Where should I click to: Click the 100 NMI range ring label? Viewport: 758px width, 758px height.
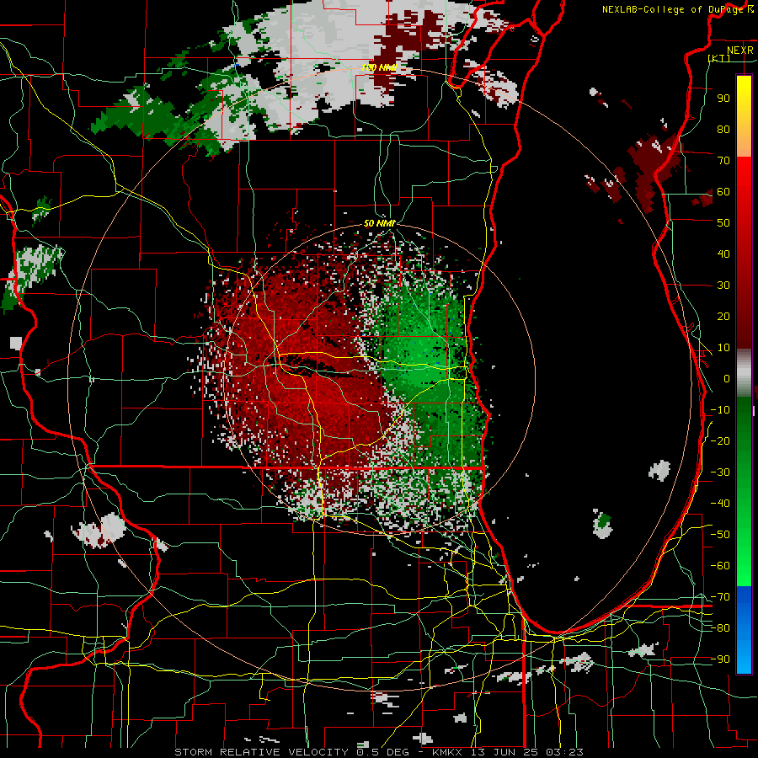point(379,67)
